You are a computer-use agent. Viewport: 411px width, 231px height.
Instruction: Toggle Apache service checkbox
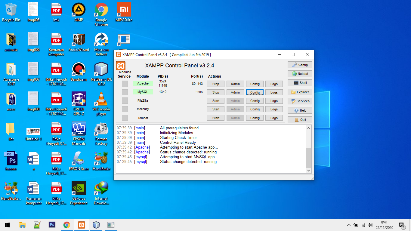coord(125,84)
